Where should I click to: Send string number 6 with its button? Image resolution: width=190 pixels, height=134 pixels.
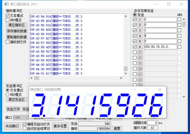pyautogui.click(x=140, y=47)
